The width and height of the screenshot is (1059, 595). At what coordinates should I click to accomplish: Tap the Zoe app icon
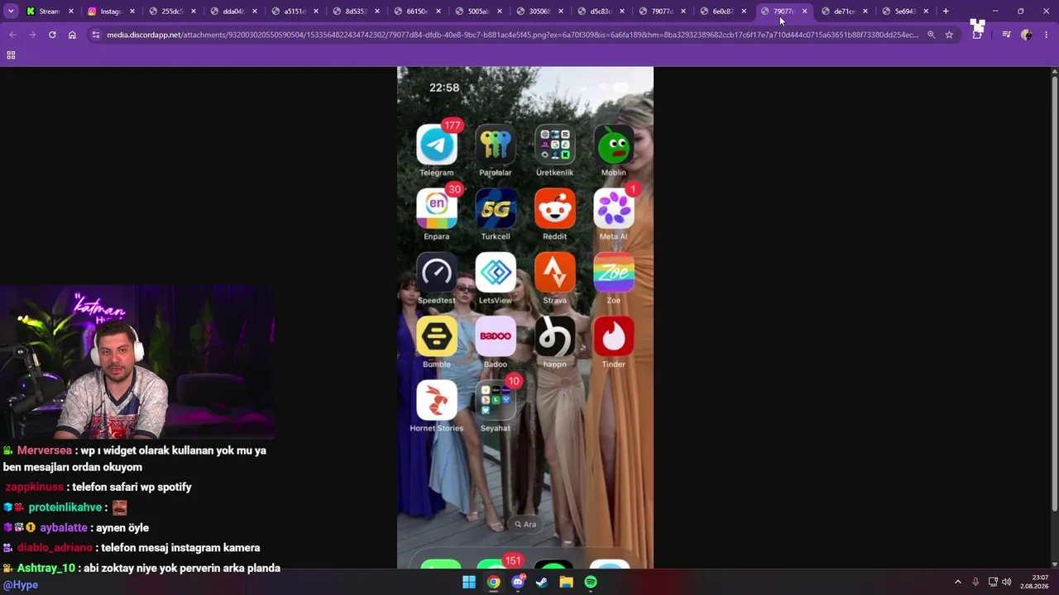(x=614, y=273)
